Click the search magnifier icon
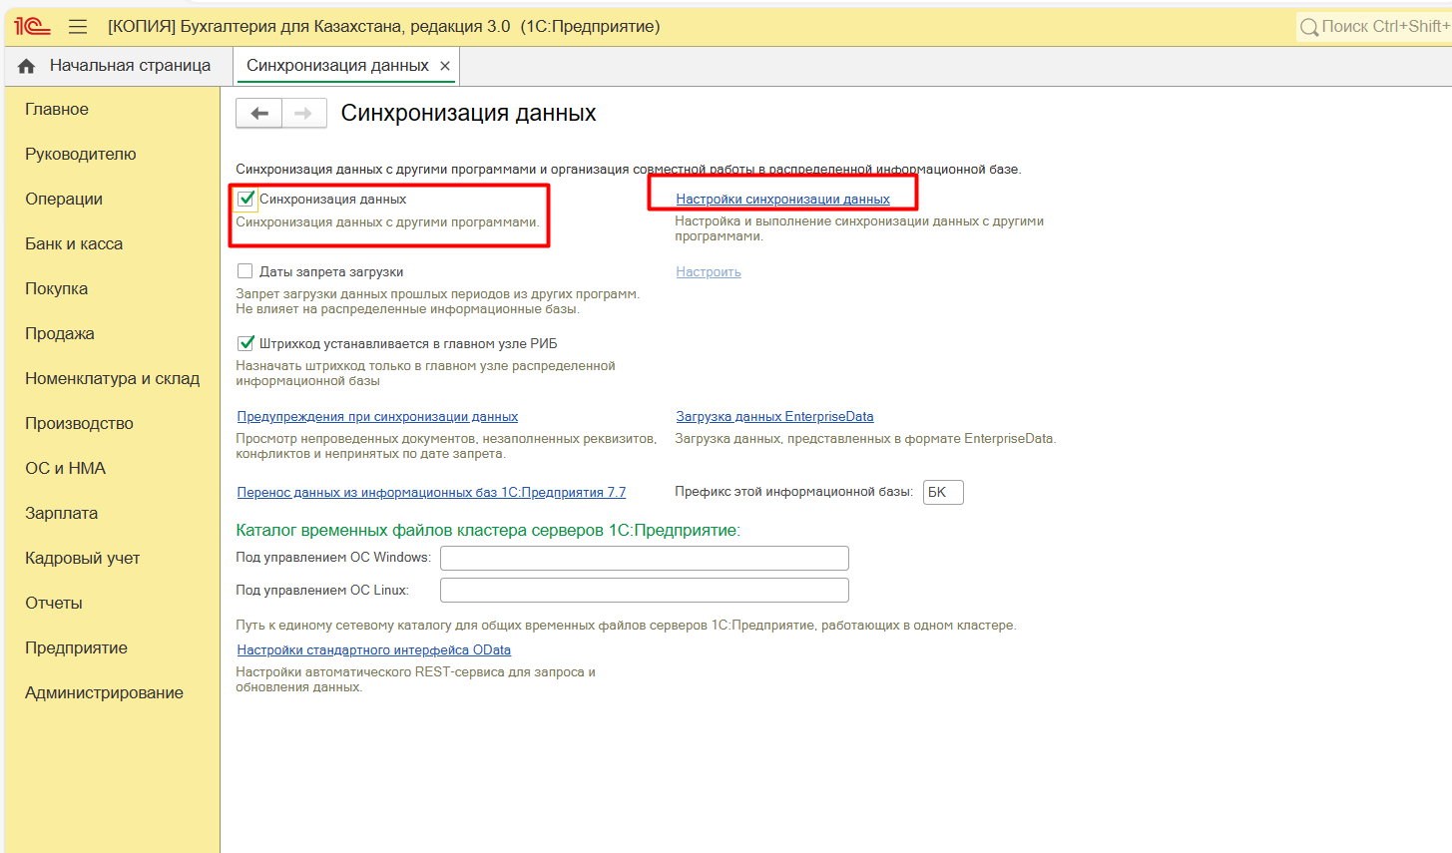 point(1308,28)
